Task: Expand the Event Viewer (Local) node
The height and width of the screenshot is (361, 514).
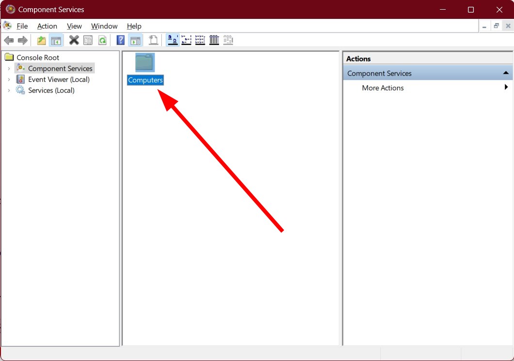Action: pyautogui.click(x=9, y=79)
